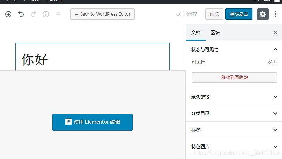The image size is (282, 159).
Task: Click the add block plus icon
Action: click(x=8, y=14)
